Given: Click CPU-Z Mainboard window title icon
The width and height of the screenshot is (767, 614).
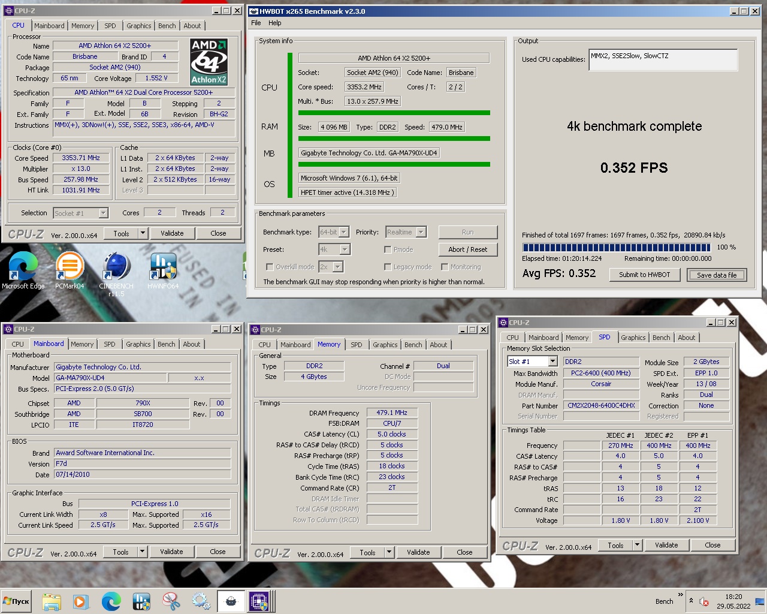Looking at the screenshot, I should [x=8, y=329].
